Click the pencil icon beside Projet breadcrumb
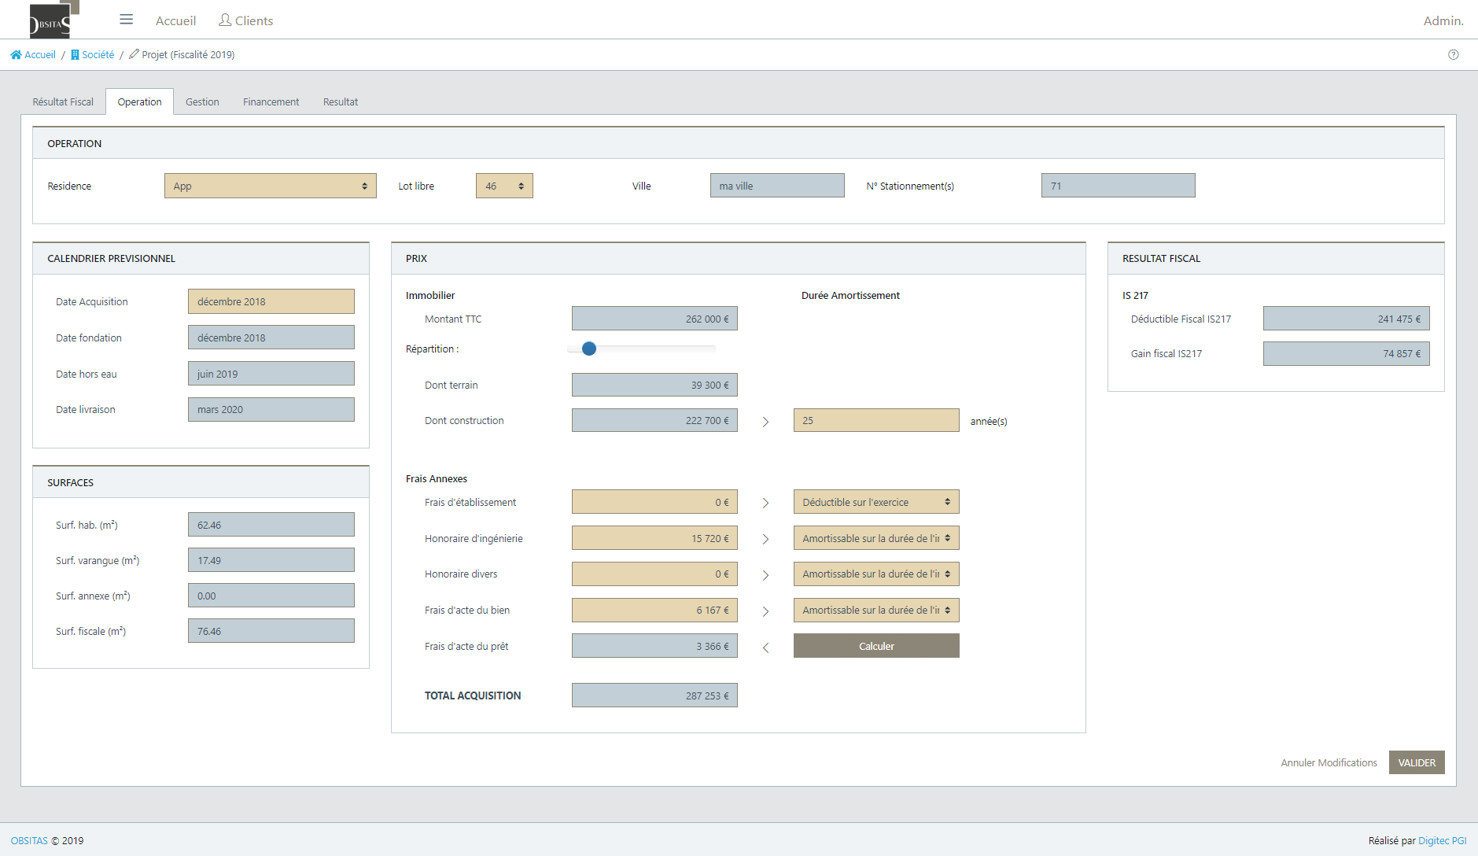Screen dimensions: 1478x856 coord(134,54)
